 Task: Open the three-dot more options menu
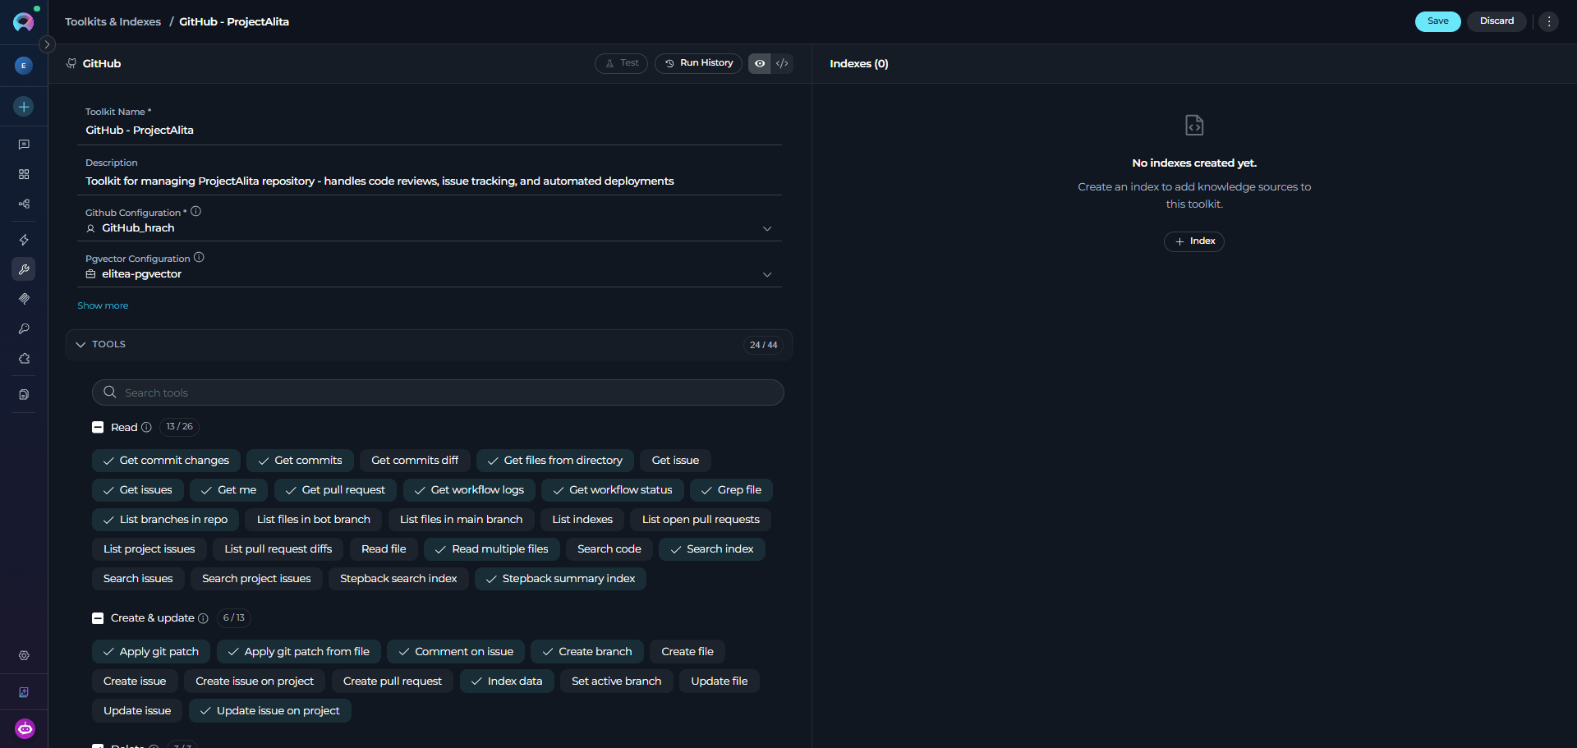(x=1548, y=21)
